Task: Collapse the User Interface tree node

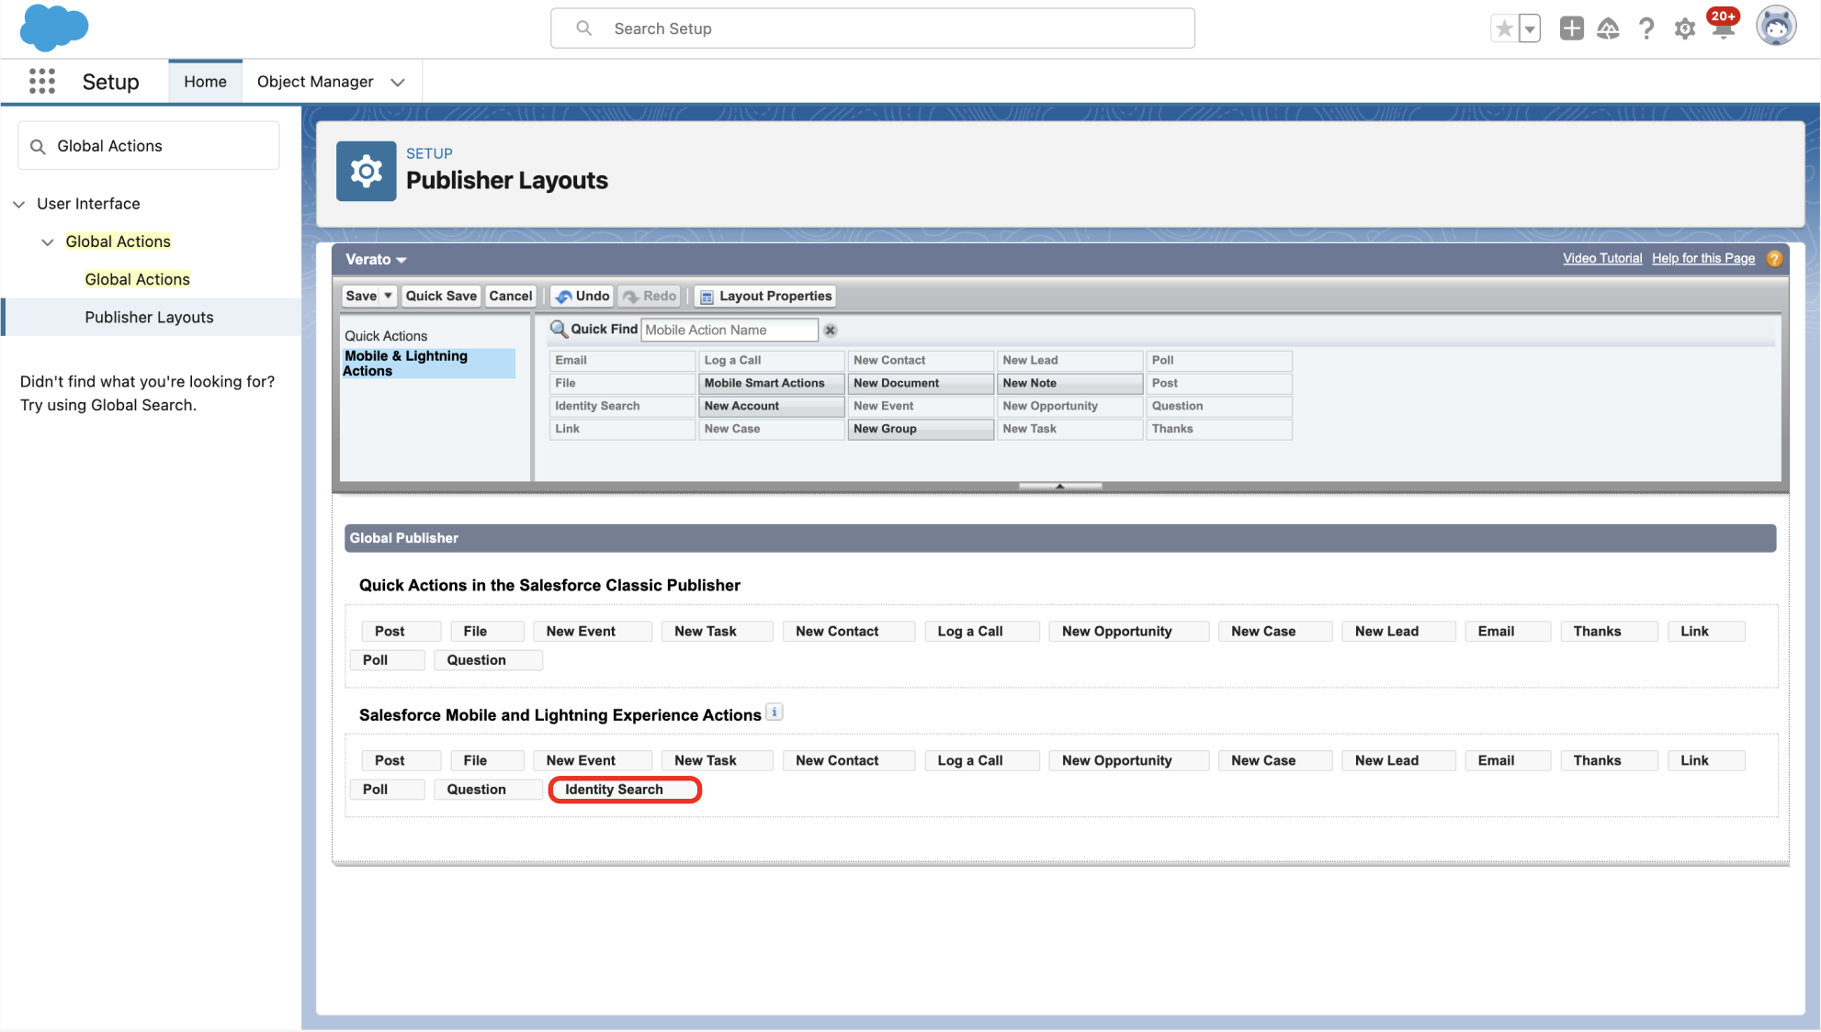Action: point(18,204)
